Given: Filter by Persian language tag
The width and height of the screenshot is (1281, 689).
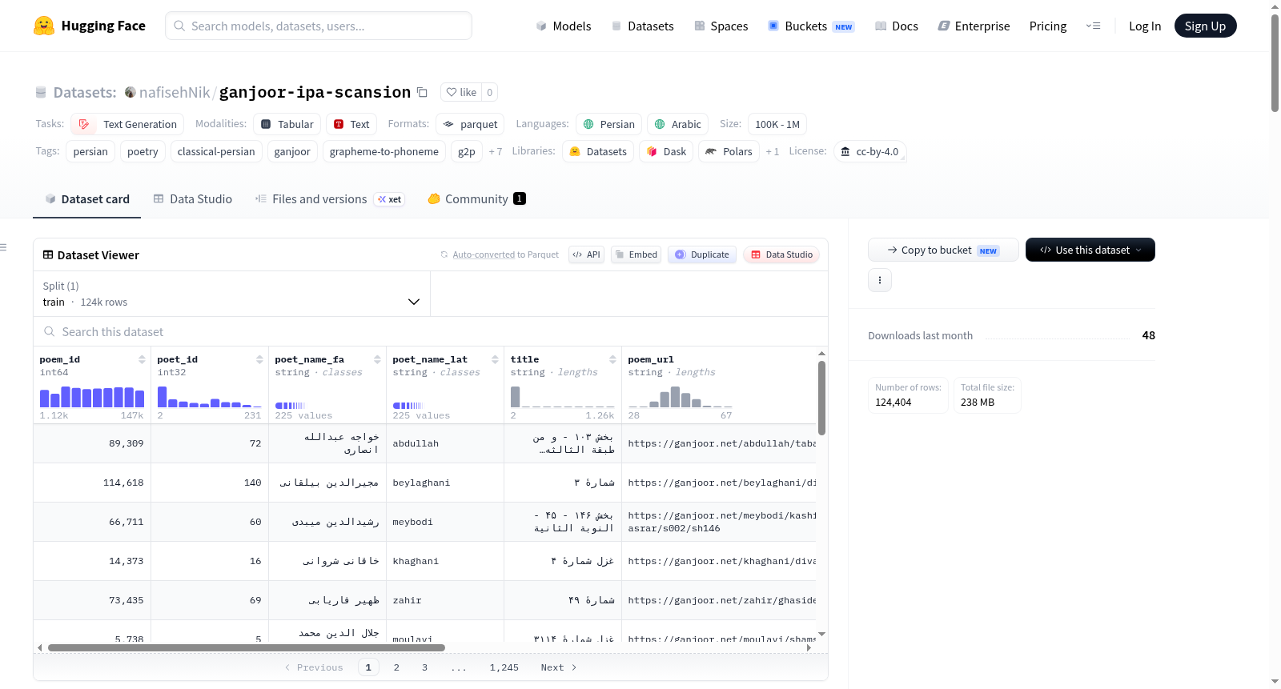Looking at the screenshot, I should click(x=608, y=124).
